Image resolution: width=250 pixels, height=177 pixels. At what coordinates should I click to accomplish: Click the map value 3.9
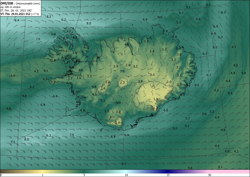coord(122,71)
